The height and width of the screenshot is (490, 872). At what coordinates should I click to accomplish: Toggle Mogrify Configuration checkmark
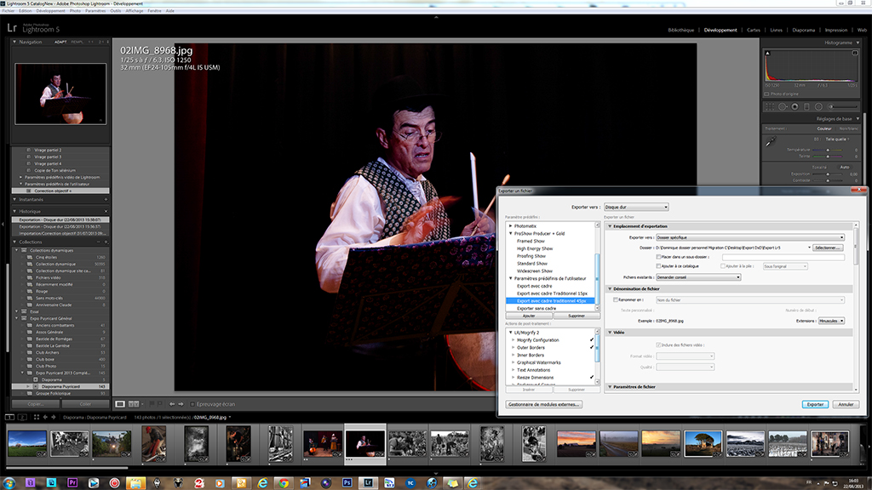[x=591, y=340]
